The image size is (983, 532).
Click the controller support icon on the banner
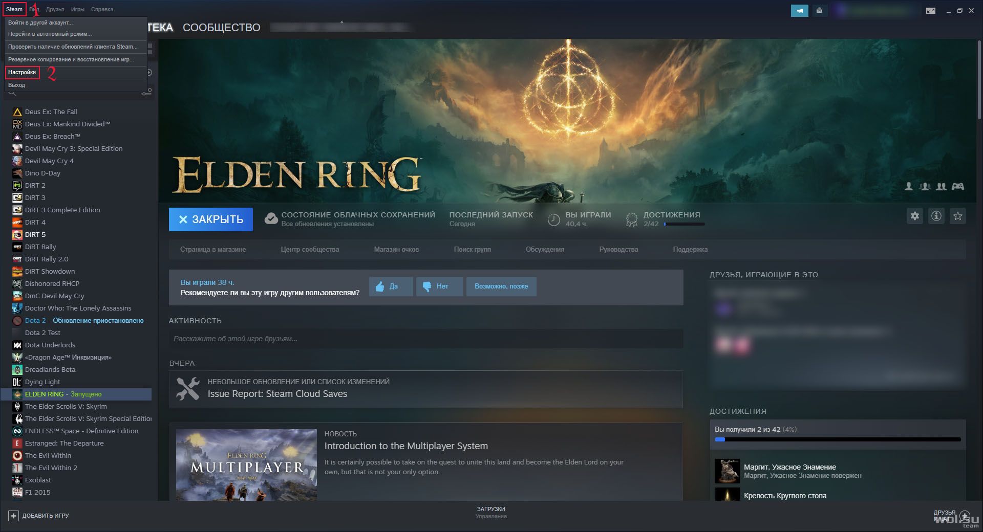[958, 186]
